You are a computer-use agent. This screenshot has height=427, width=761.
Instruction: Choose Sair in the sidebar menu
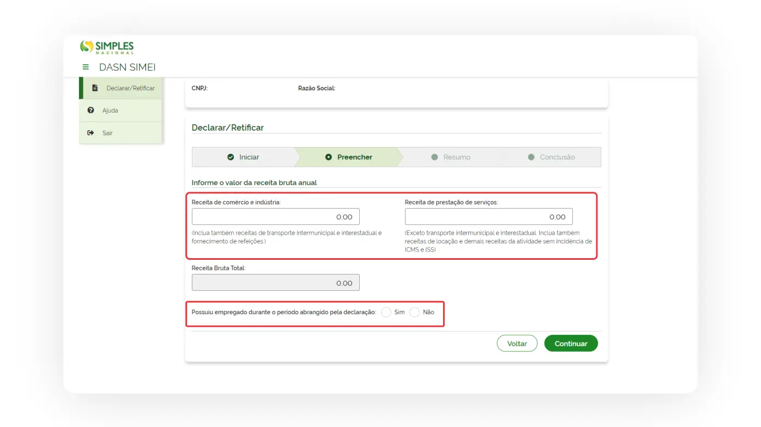(107, 133)
